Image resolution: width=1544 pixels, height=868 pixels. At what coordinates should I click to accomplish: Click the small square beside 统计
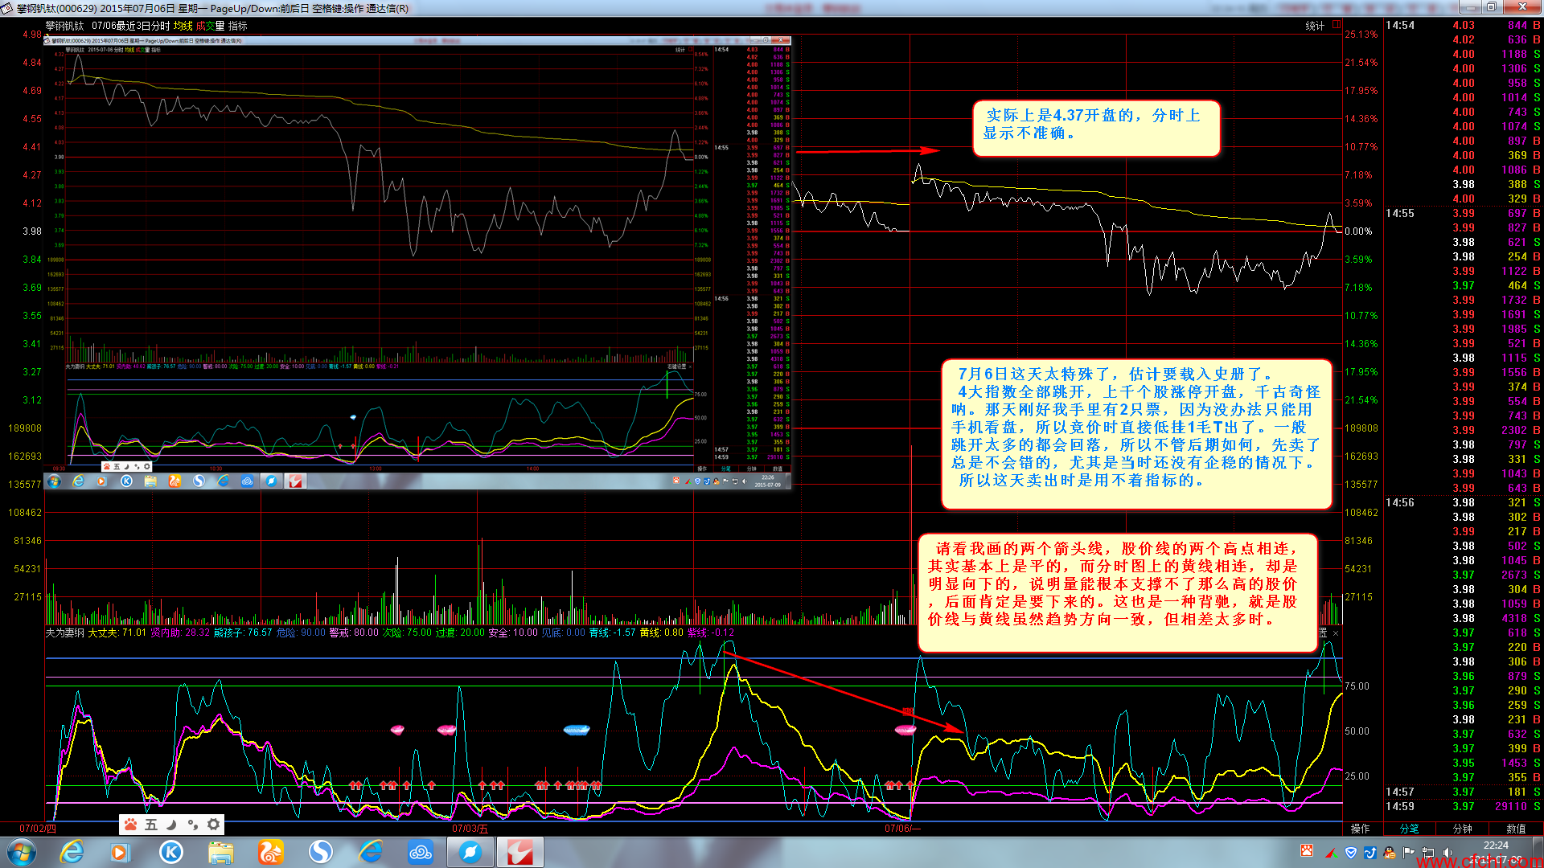pyautogui.click(x=1337, y=25)
